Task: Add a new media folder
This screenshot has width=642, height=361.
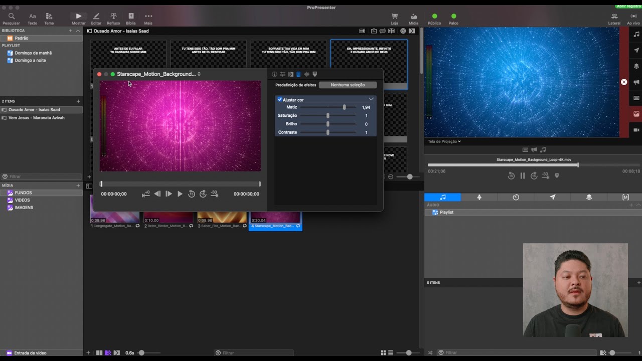Action: pyautogui.click(x=78, y=186)
